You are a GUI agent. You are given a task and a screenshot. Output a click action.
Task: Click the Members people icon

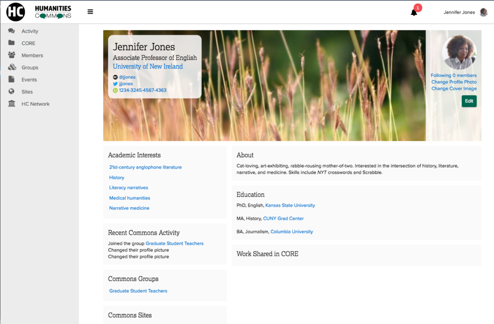coord(12,55)
